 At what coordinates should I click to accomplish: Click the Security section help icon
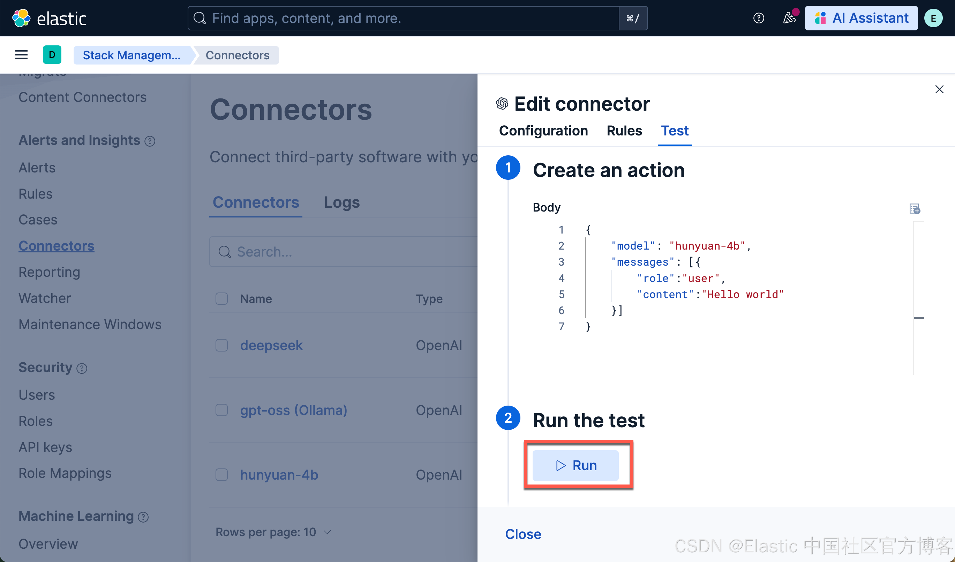pyautogui.click(x=82, y=368)
